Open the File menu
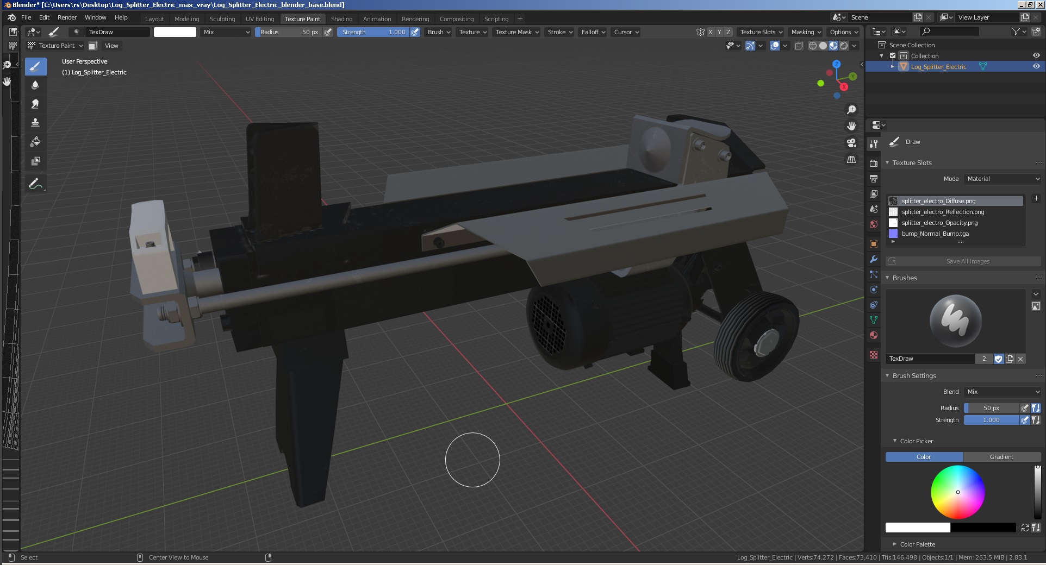The width and height of the screenshot is (1046, 565). [26, 17]
